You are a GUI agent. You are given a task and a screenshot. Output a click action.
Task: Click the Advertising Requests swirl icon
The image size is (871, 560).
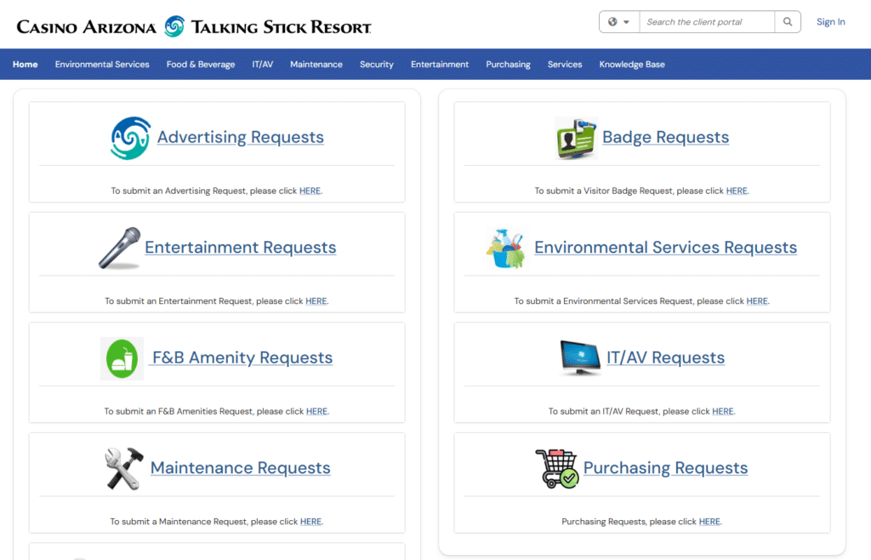(130, 138)
